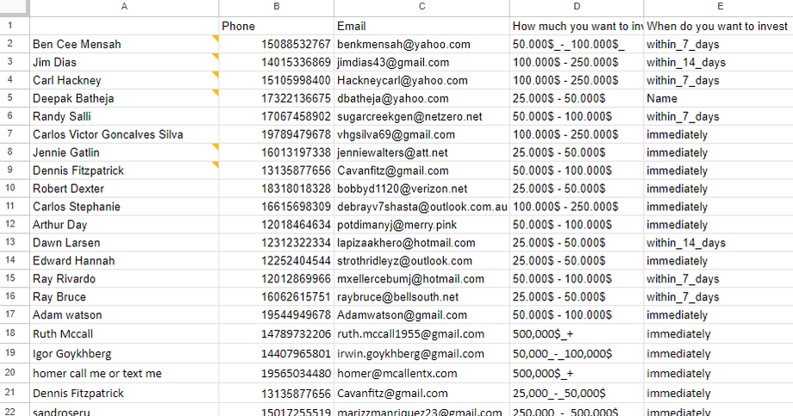Select email homer@mcallentx.com
793x416 pixels.
pos(421,373)
